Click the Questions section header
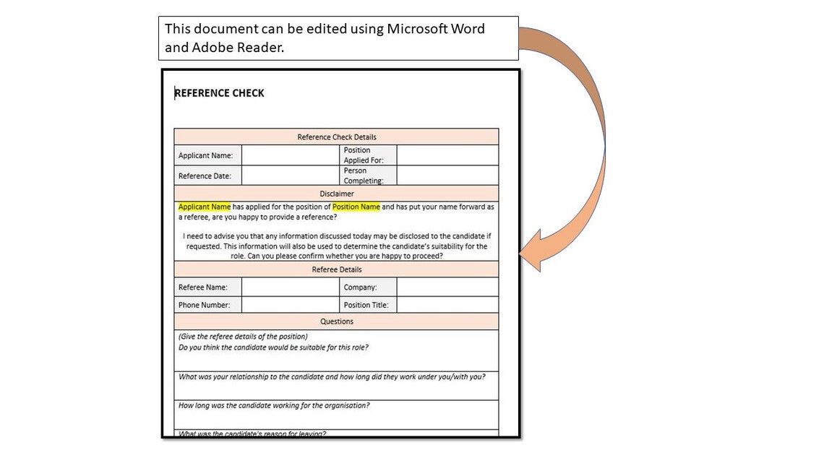The height and width of the screenshot is (463, 824). point(336,321)
